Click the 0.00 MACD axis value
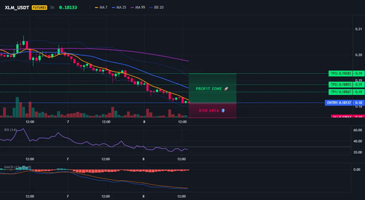Viewport: 365px width, 200px height. click(357, 169)
